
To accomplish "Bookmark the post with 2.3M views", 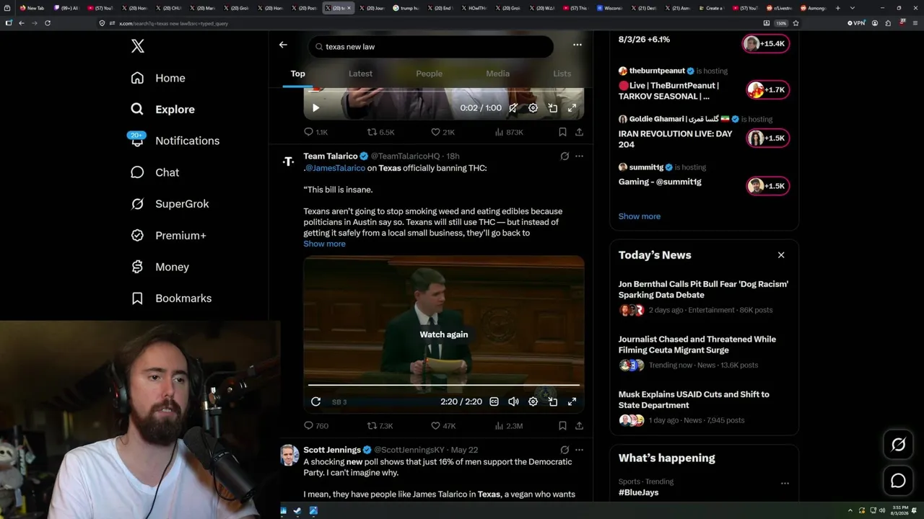I will click(562, 426).
